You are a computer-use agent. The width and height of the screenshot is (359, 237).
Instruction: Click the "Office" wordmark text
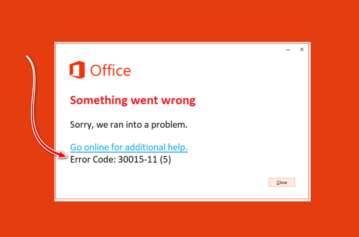[110, 71]
